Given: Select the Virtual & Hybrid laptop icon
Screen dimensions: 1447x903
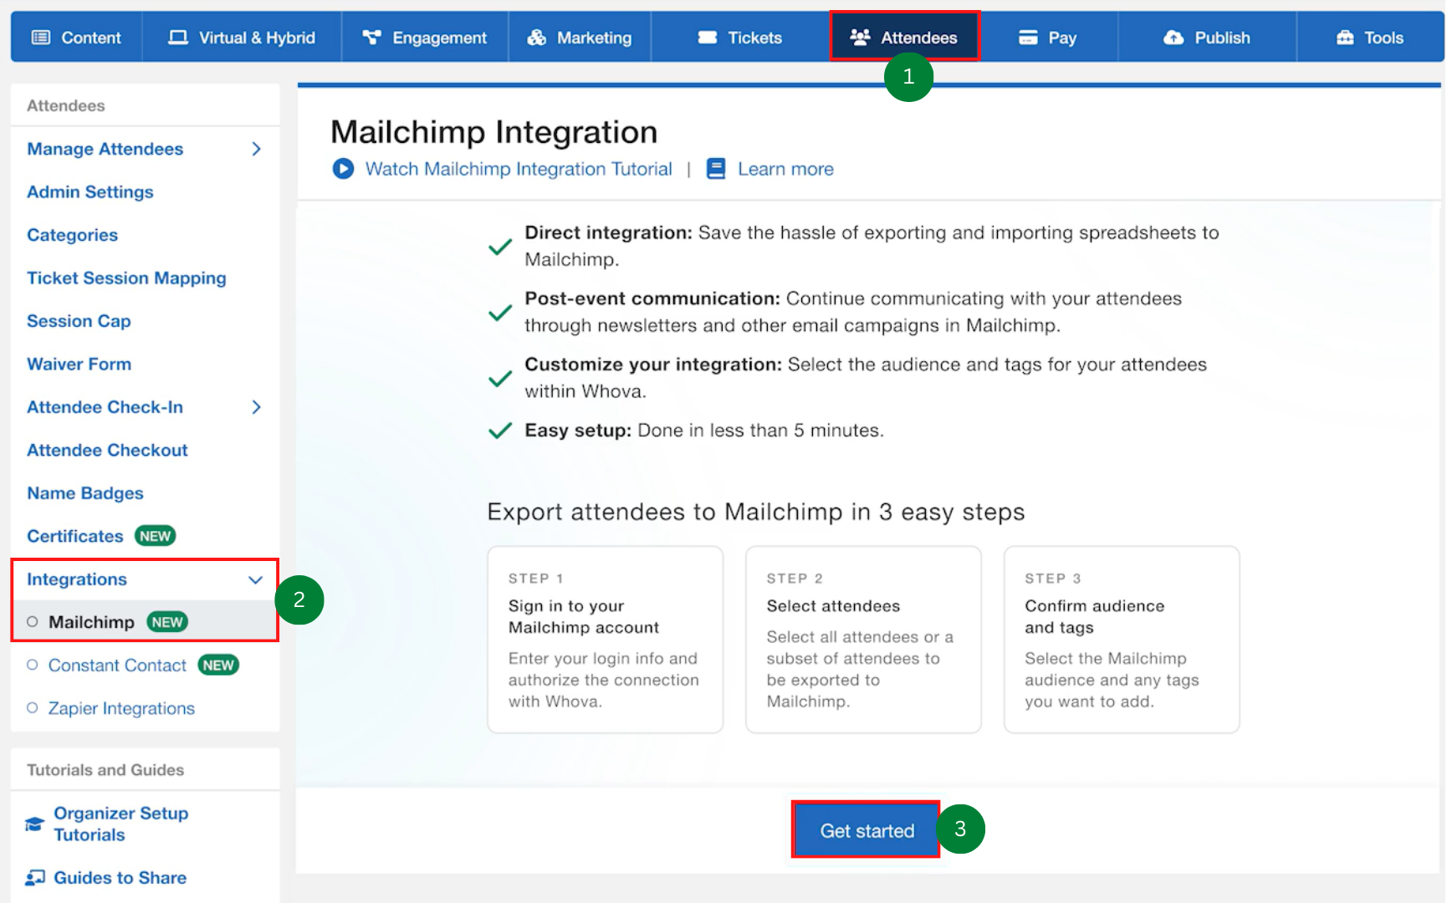Looking at the screenshot, I should [x=176, y=37].
